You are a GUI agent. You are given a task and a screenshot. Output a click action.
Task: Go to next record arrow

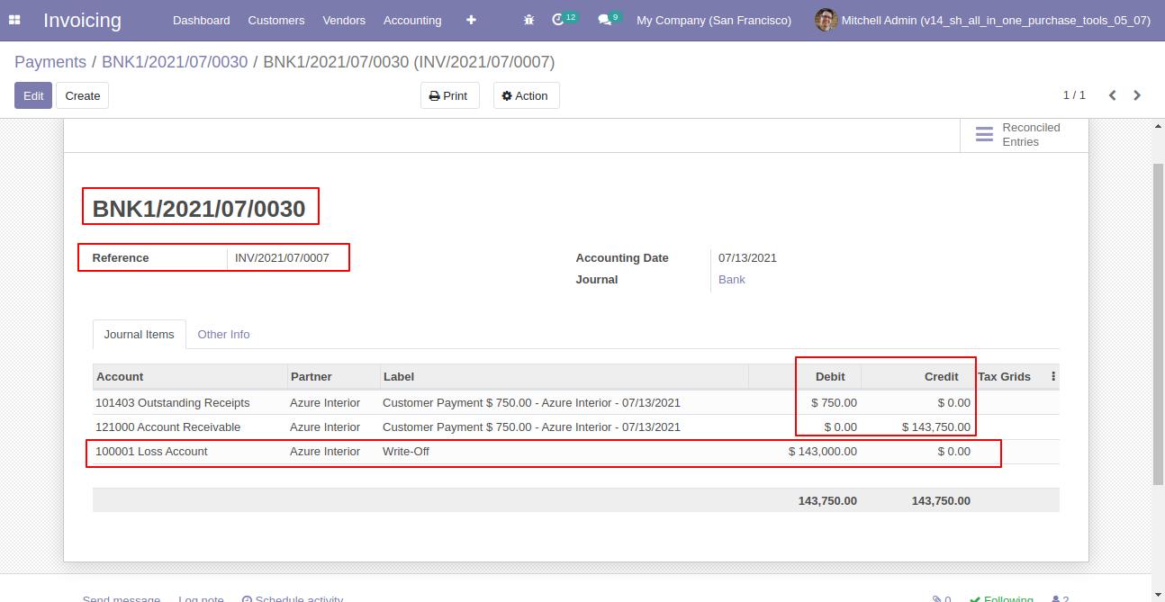tap(1137, 95)
